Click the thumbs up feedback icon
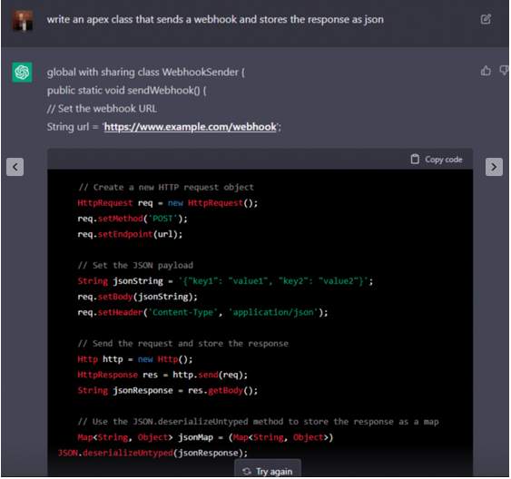 [x=486, y=71]
